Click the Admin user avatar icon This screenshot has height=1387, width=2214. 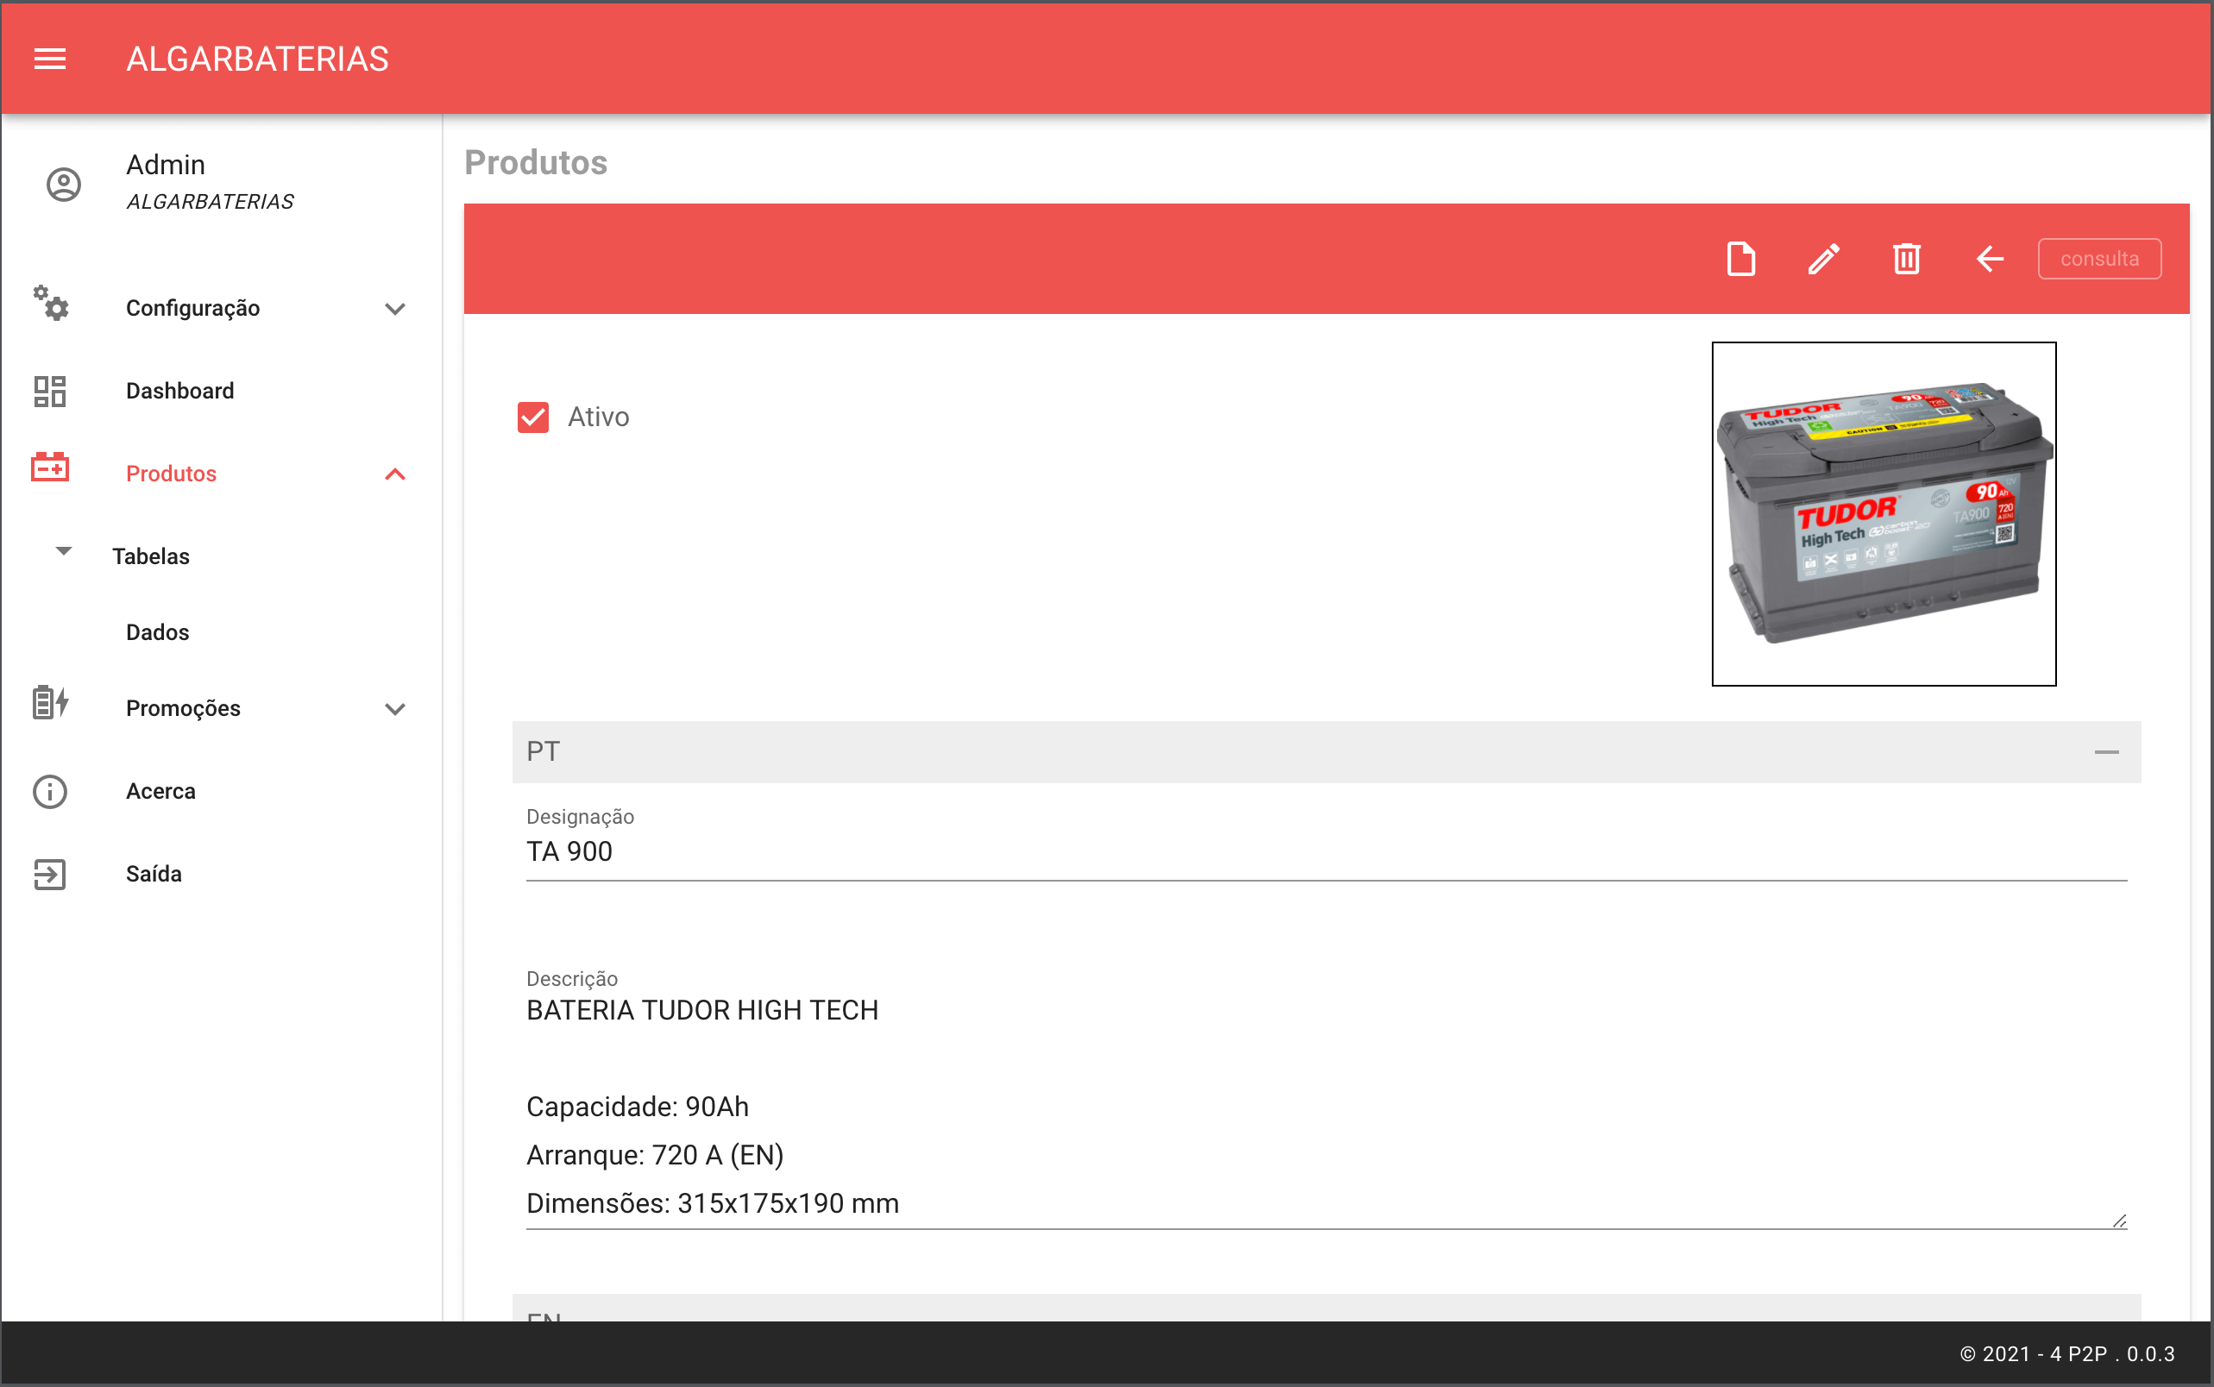pyautogui.click(x=63, y=185)
